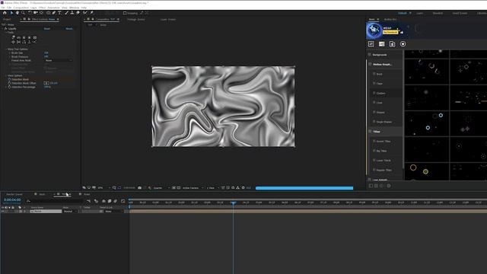
Task: Select the Eraser tool
Action: click(78, 13)
